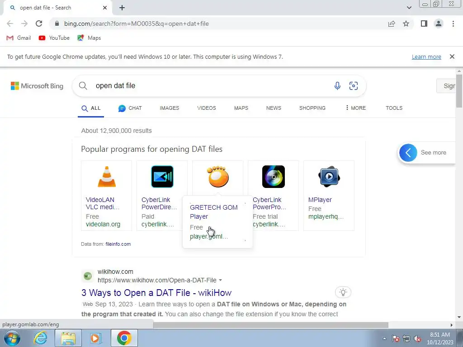Click the lock icon in the address bar

(x=57, y=23)
